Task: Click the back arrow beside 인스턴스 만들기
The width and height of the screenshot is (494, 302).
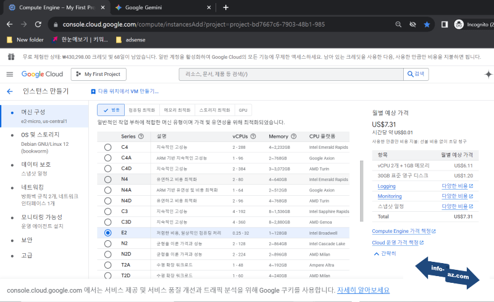Action: (x=9, y=91)
